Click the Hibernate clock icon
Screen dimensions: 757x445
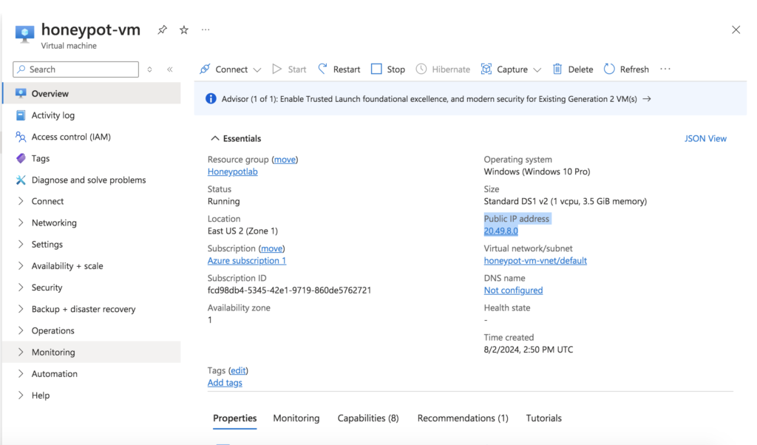tap(421, 69)
